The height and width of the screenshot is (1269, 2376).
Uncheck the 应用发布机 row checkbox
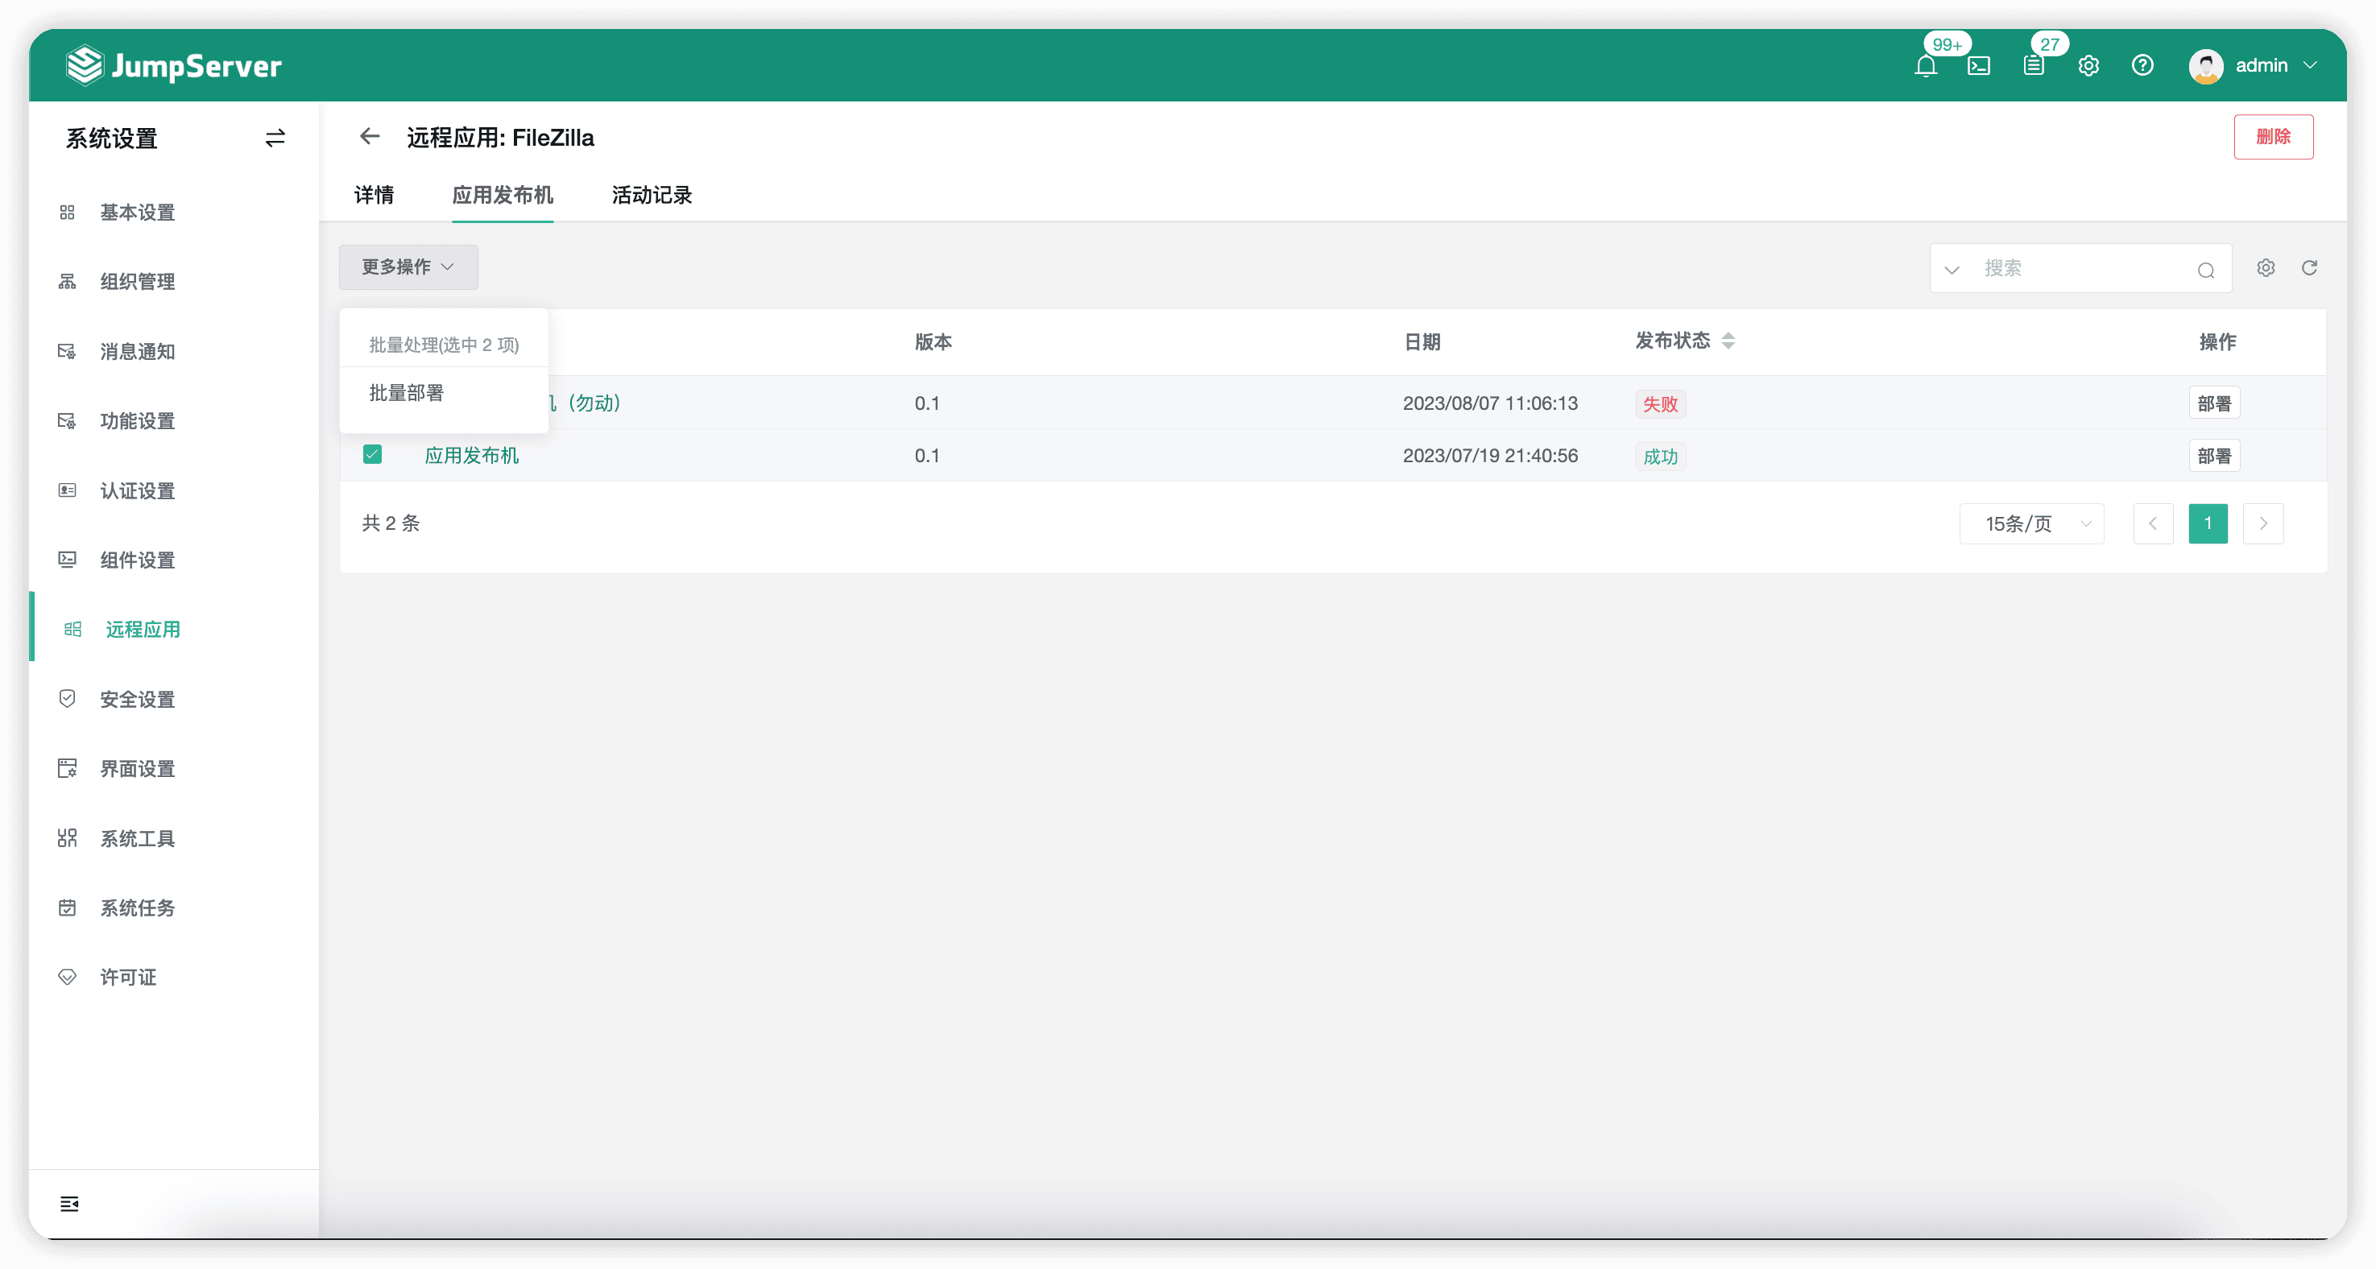pyautogui.click(x=373, y=455)
